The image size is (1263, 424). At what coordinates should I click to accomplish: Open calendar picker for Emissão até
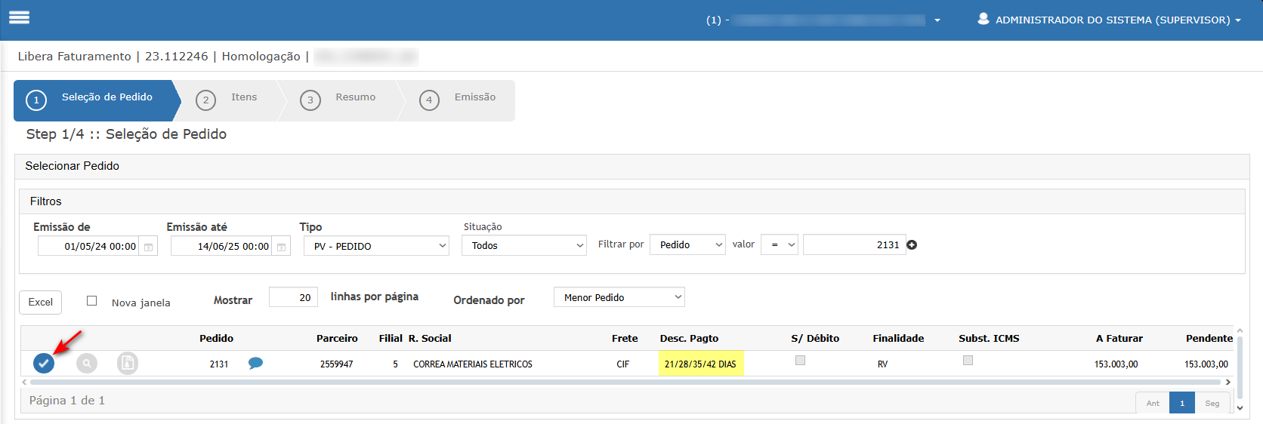click(281, 247)
